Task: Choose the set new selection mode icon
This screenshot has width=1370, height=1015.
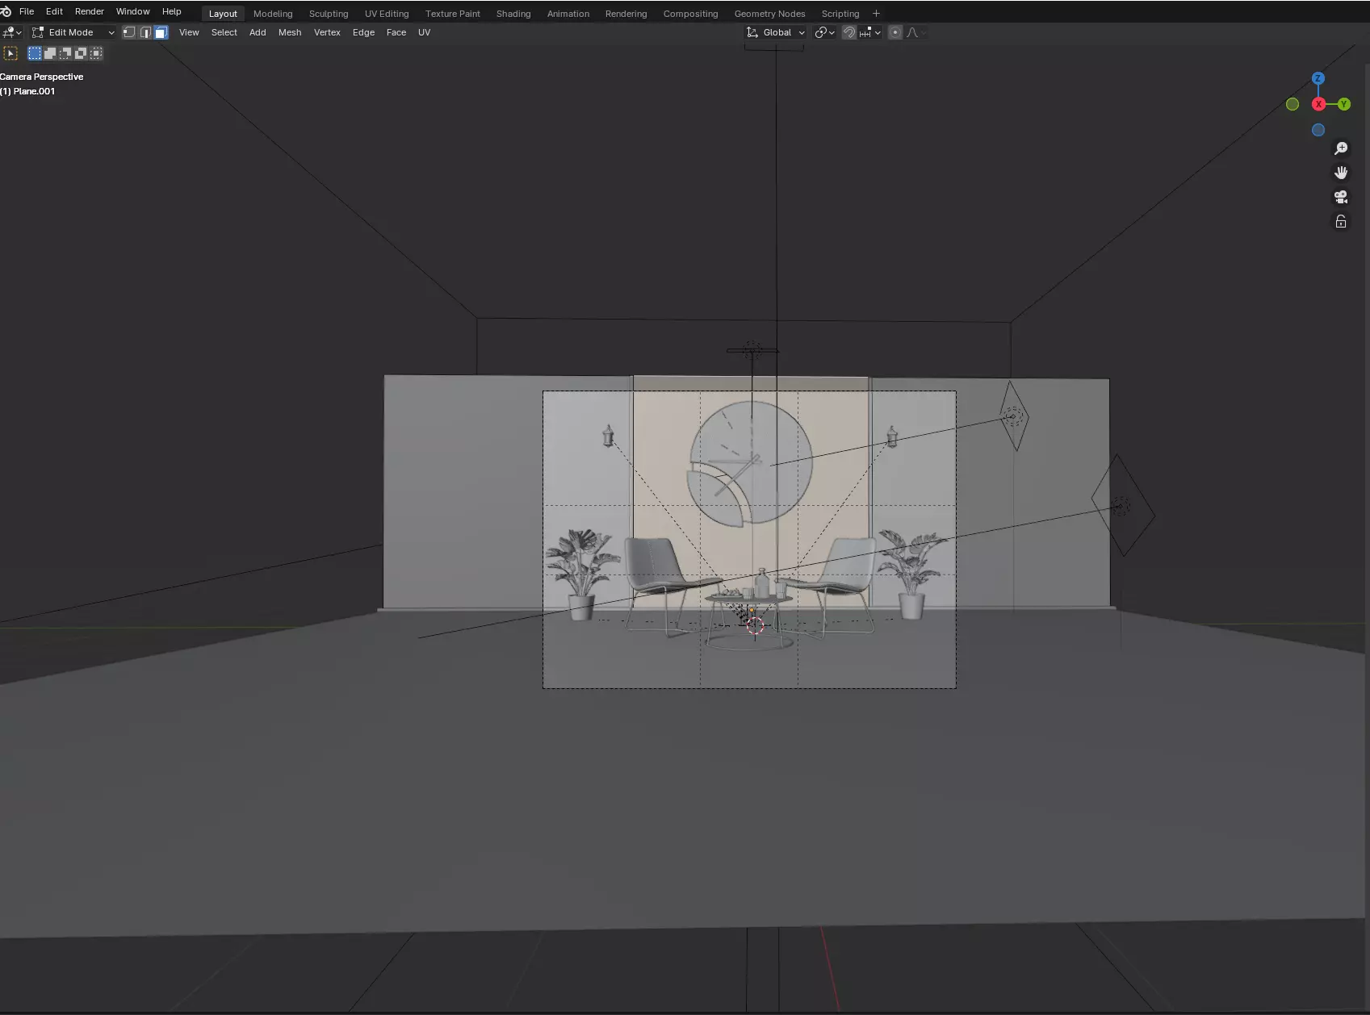Action: point(35,53)
